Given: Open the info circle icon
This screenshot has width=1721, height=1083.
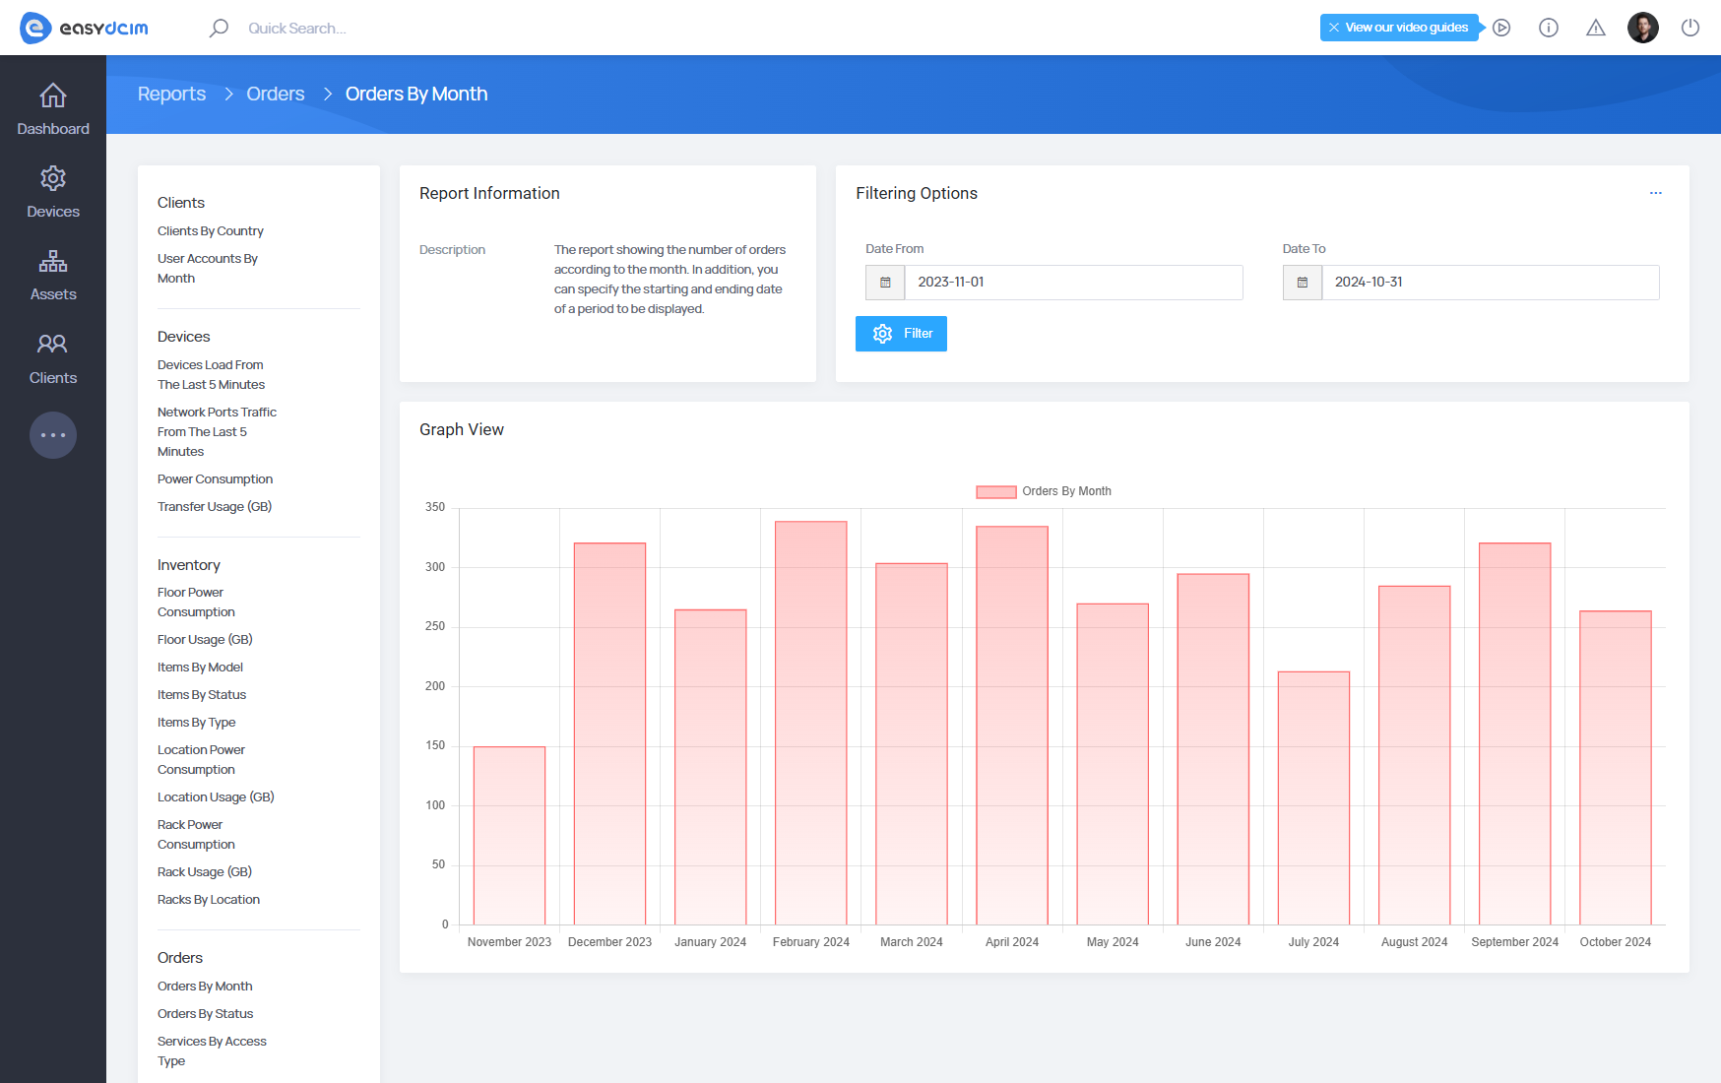Looking at the screenshot, I should click(x=1548, y=28).
